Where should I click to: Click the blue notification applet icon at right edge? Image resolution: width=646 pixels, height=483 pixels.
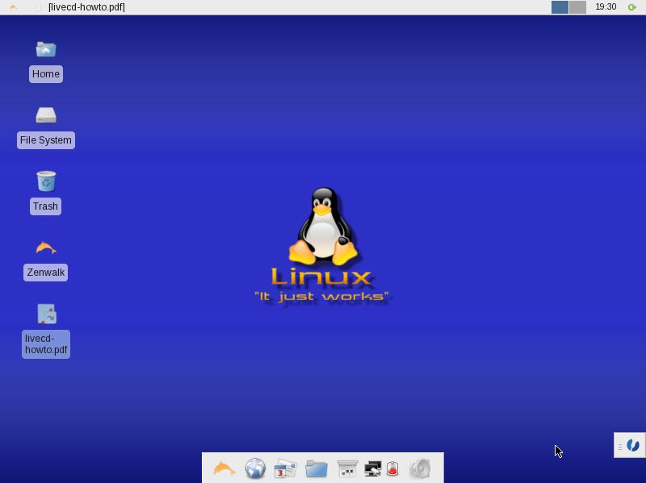pos(633,445)
